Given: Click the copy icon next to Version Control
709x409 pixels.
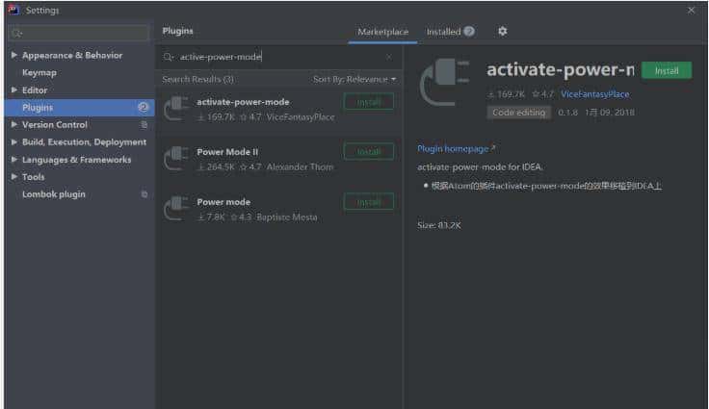Looking at the screenshot, I should pos(144,125).
